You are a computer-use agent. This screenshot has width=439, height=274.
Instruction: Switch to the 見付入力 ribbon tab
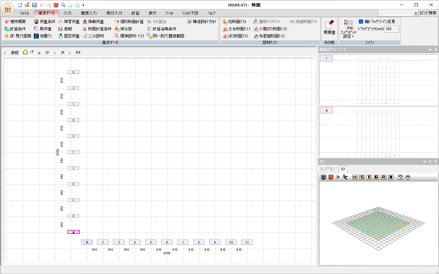(x=114, y=13)
